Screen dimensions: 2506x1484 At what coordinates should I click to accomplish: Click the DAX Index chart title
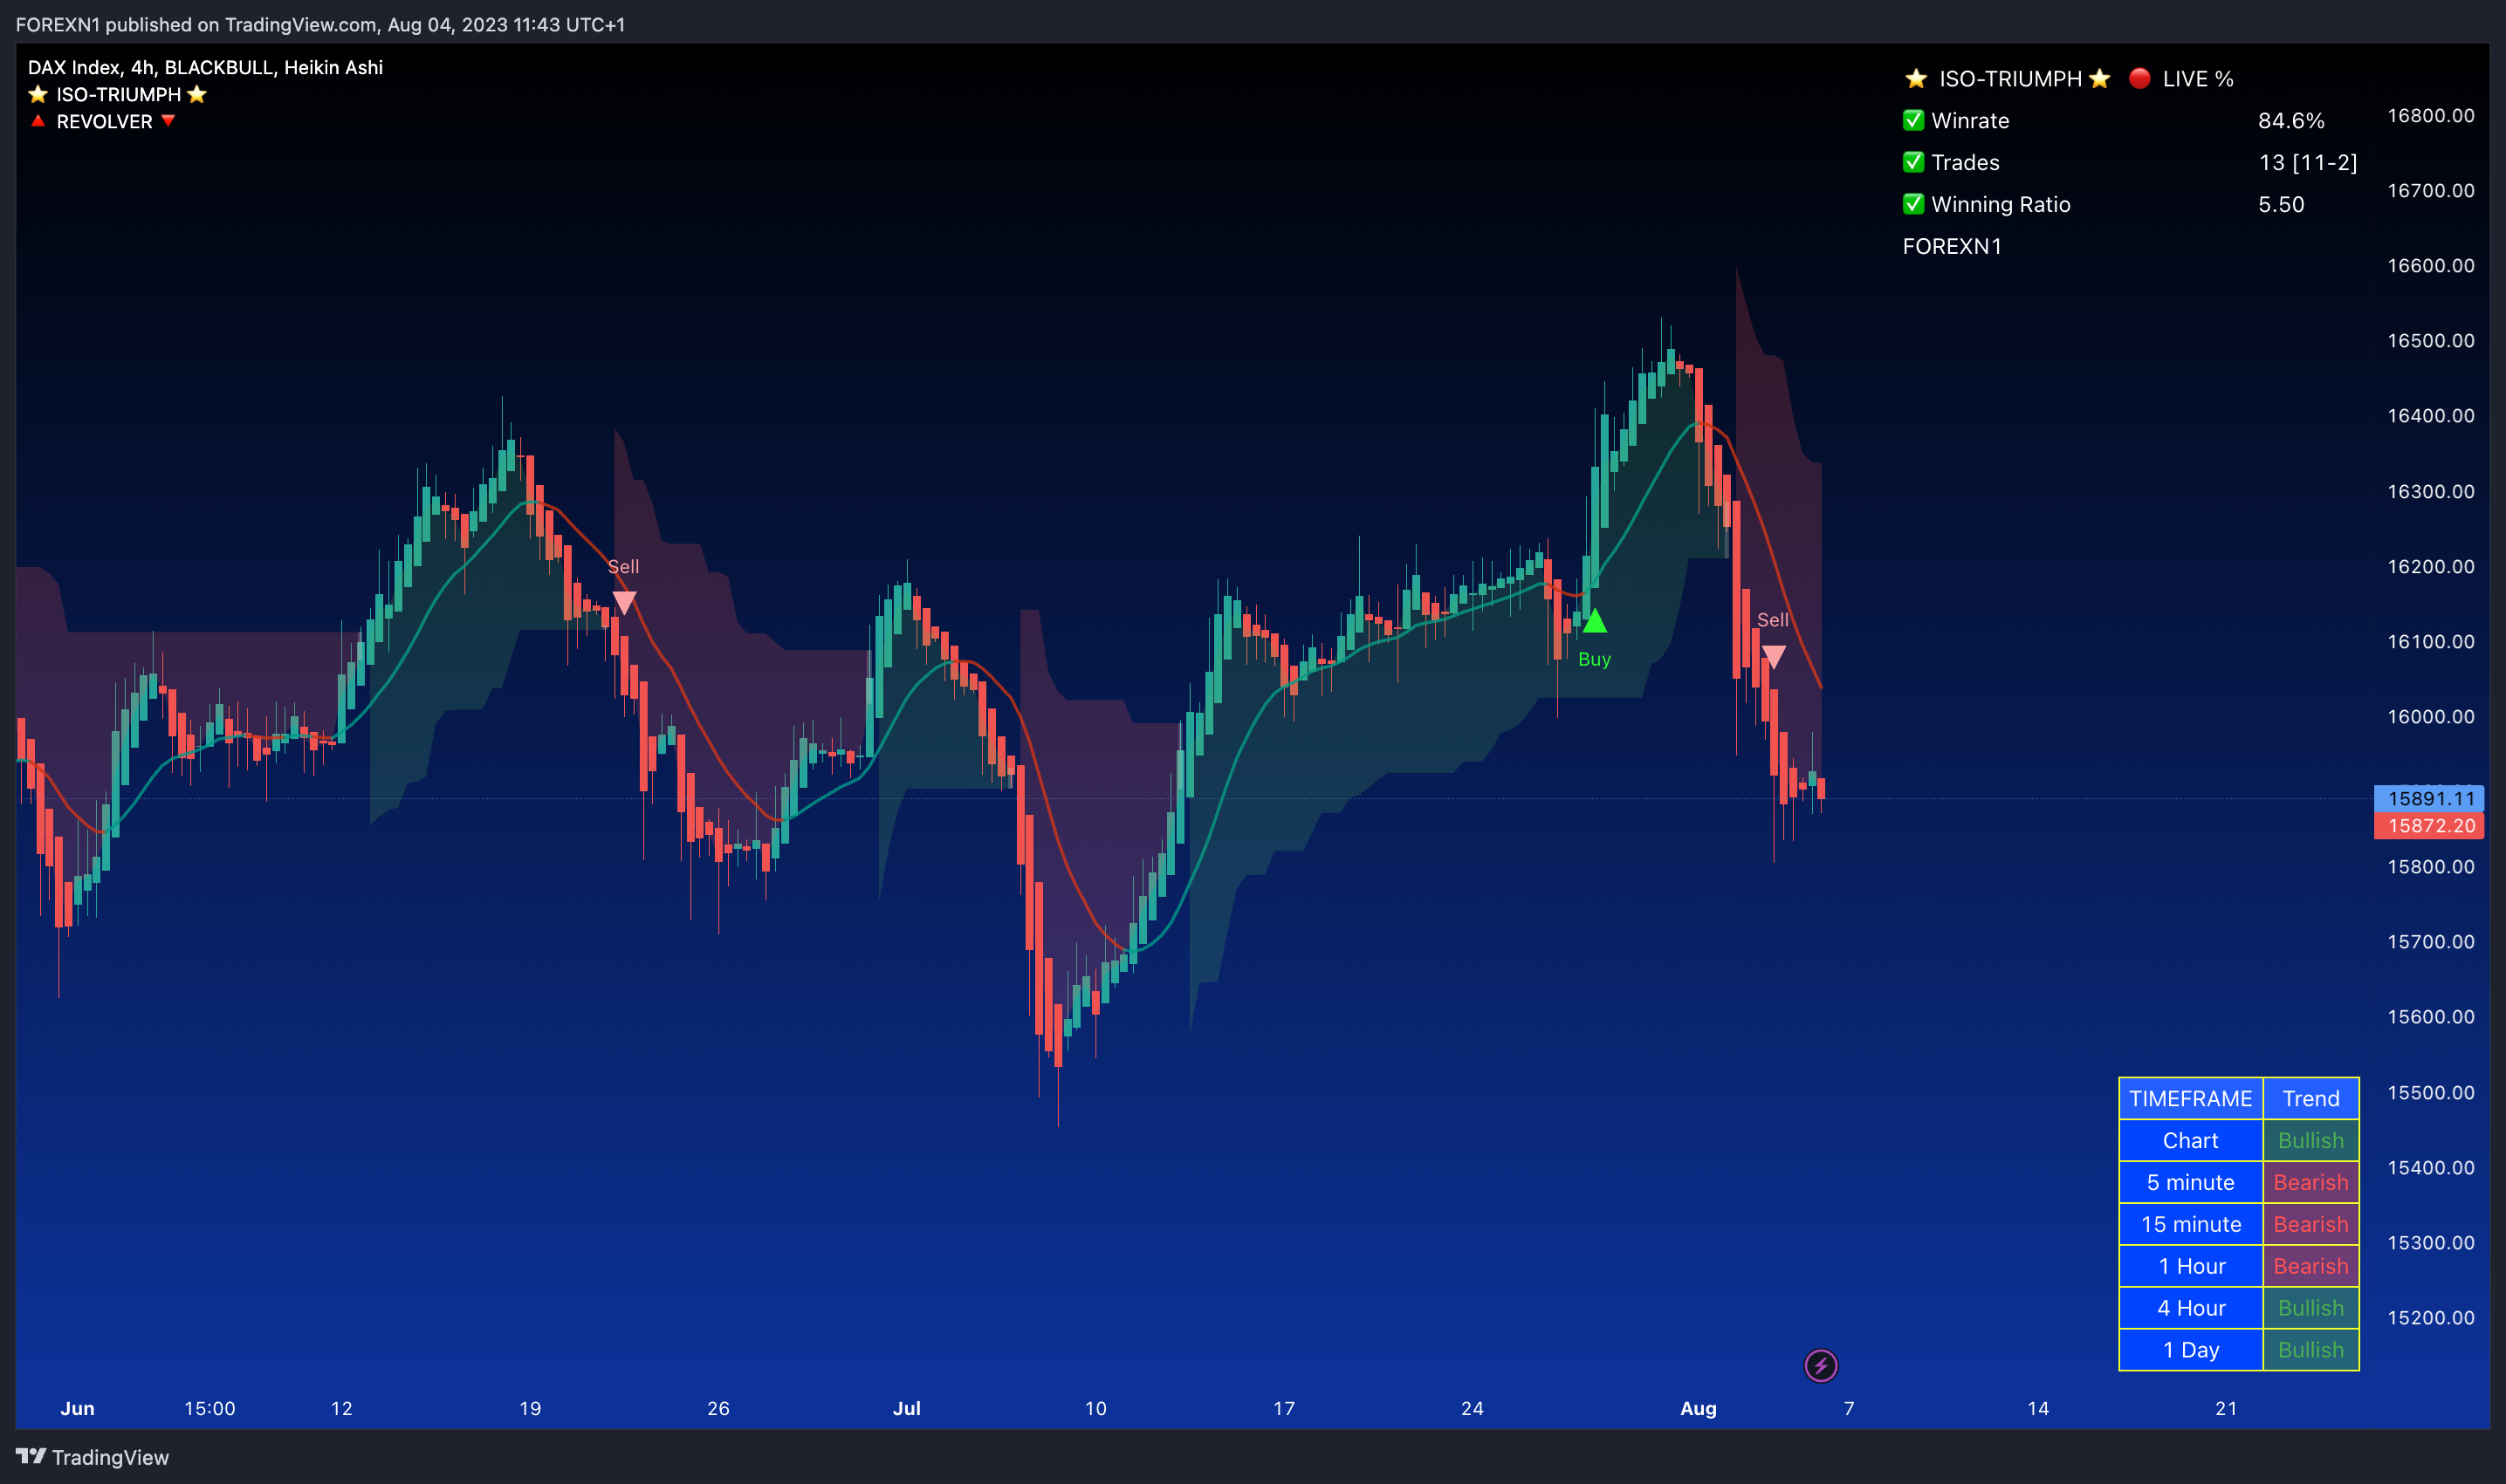(205, 67)
